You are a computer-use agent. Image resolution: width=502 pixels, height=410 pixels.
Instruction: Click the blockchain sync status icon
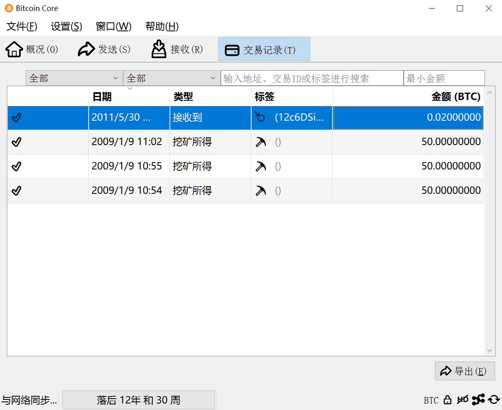[494, 400]
